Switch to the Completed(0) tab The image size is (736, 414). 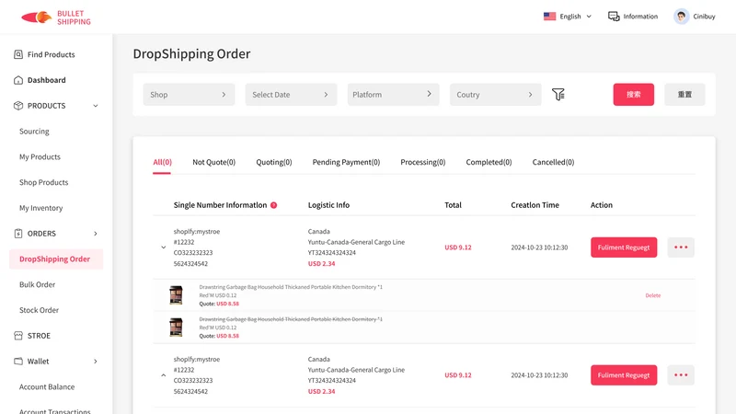click(489, 162)
